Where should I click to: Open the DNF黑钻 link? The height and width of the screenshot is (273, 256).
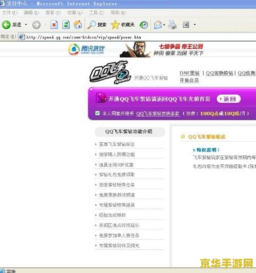point(189,73)
